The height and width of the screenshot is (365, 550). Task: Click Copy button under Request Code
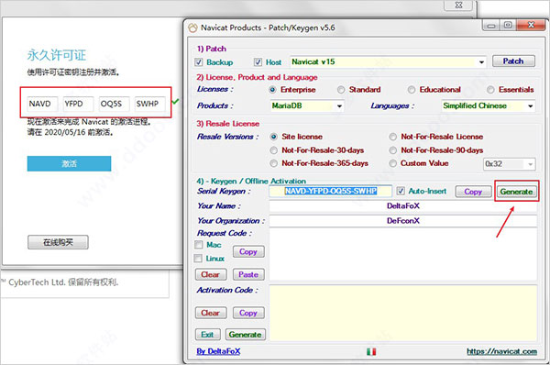[248, 251]
